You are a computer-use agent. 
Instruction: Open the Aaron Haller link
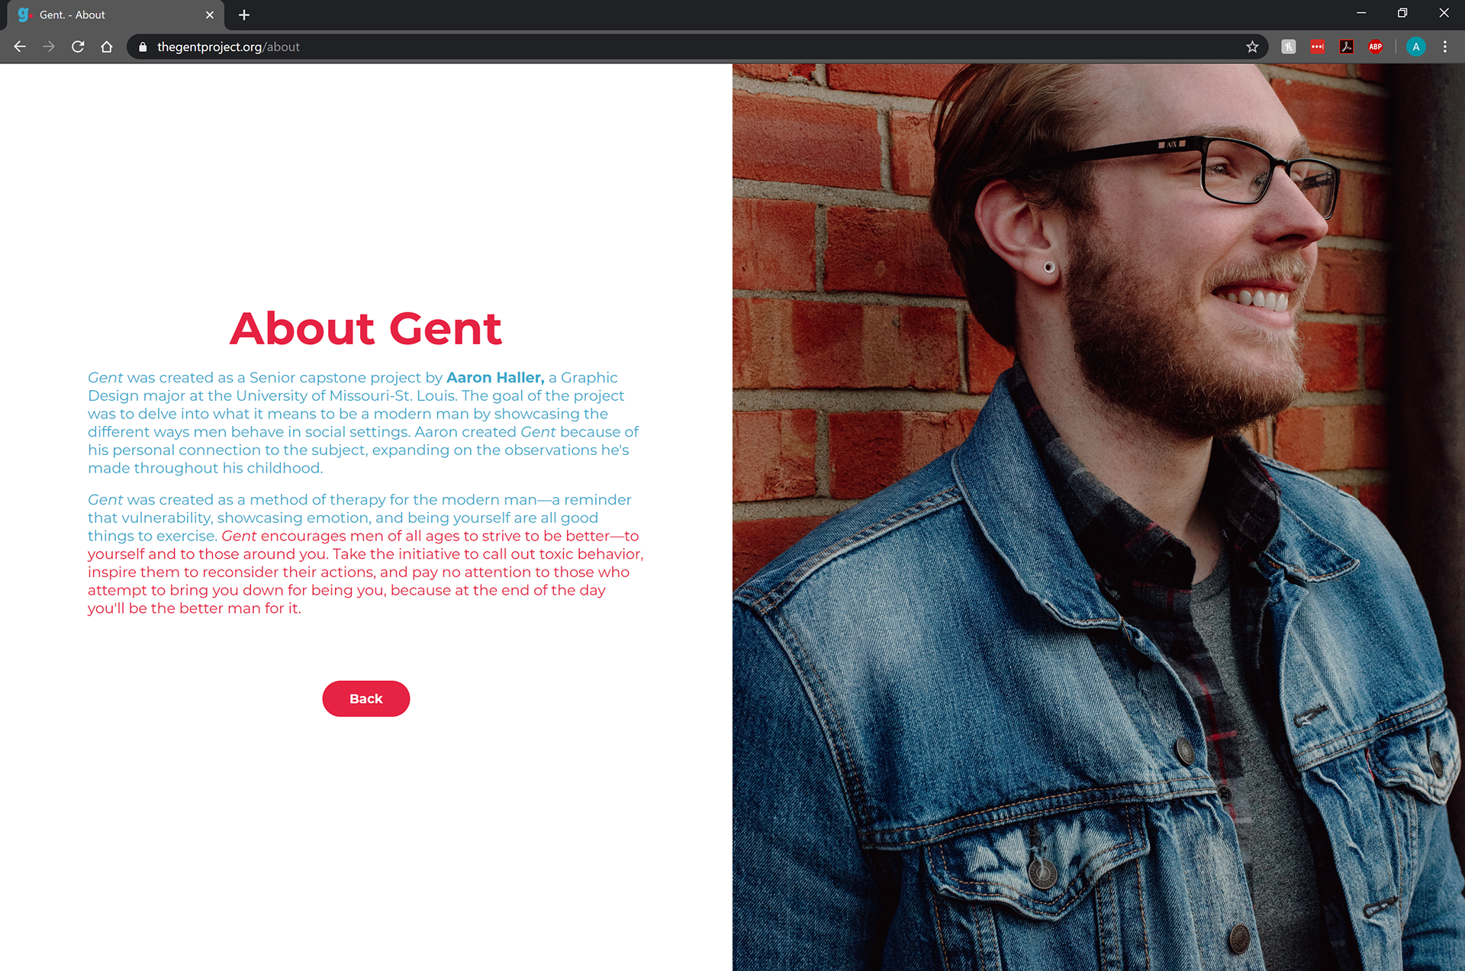point(495,377)
